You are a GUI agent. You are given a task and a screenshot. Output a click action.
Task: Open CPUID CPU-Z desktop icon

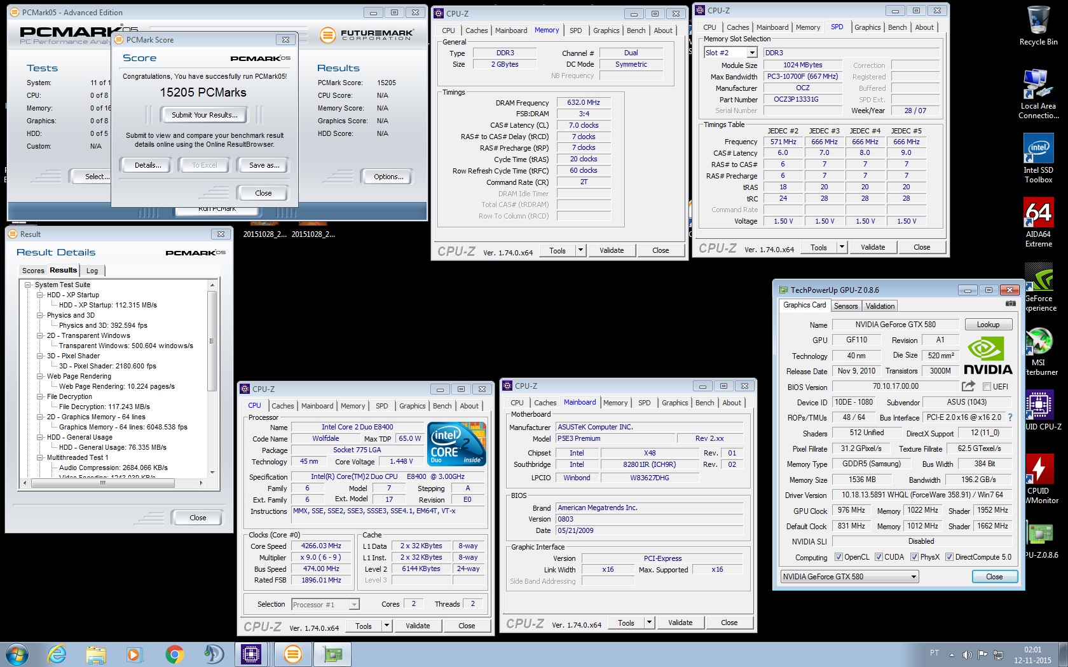coord(1041,410)
